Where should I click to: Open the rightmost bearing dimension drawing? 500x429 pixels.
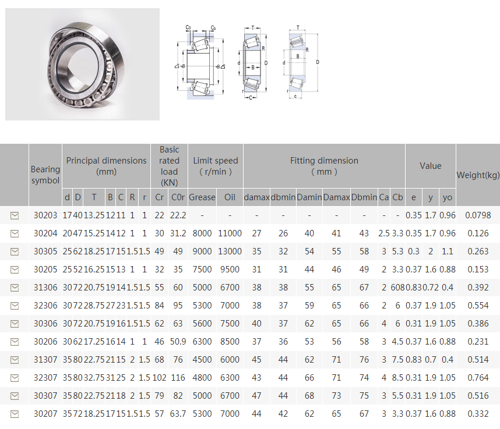(x=301, y=63)
